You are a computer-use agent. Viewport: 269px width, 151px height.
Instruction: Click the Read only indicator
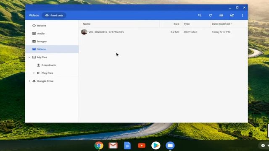click(54, 16)
